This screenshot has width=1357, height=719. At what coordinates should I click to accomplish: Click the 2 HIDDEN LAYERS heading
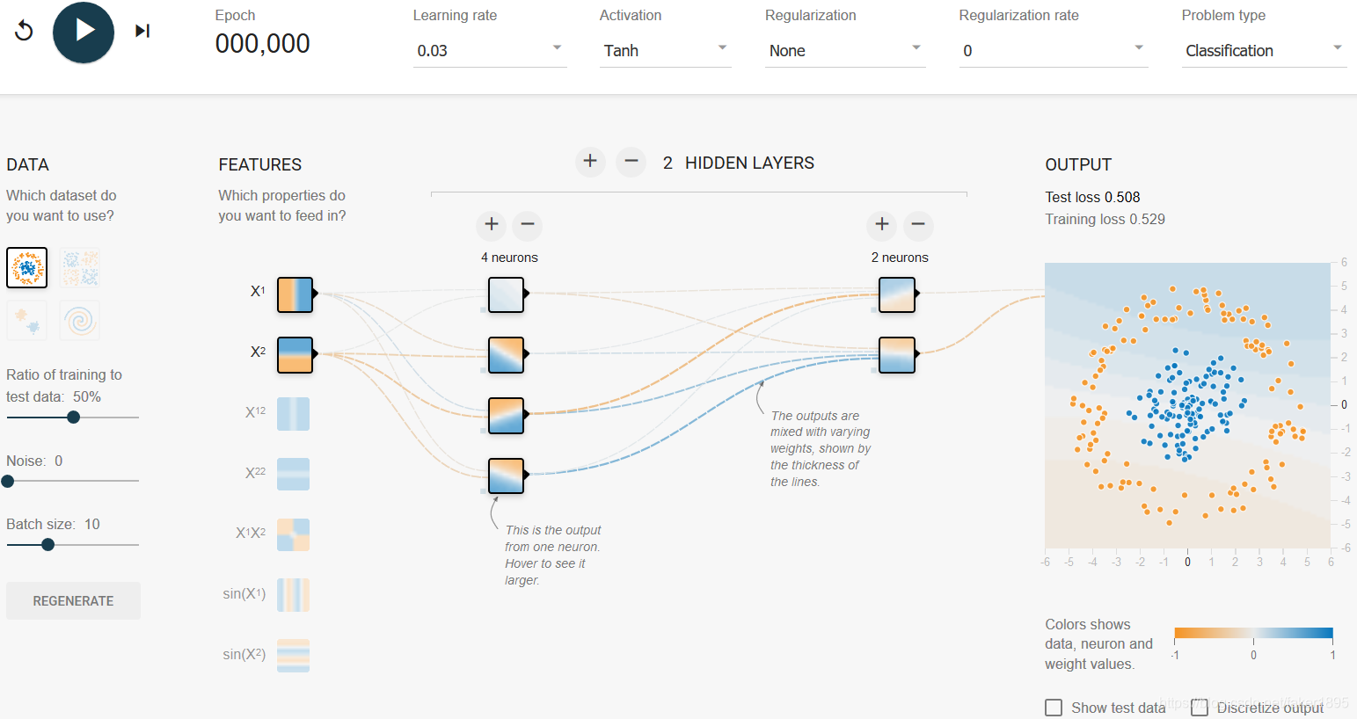click(739, 163)
